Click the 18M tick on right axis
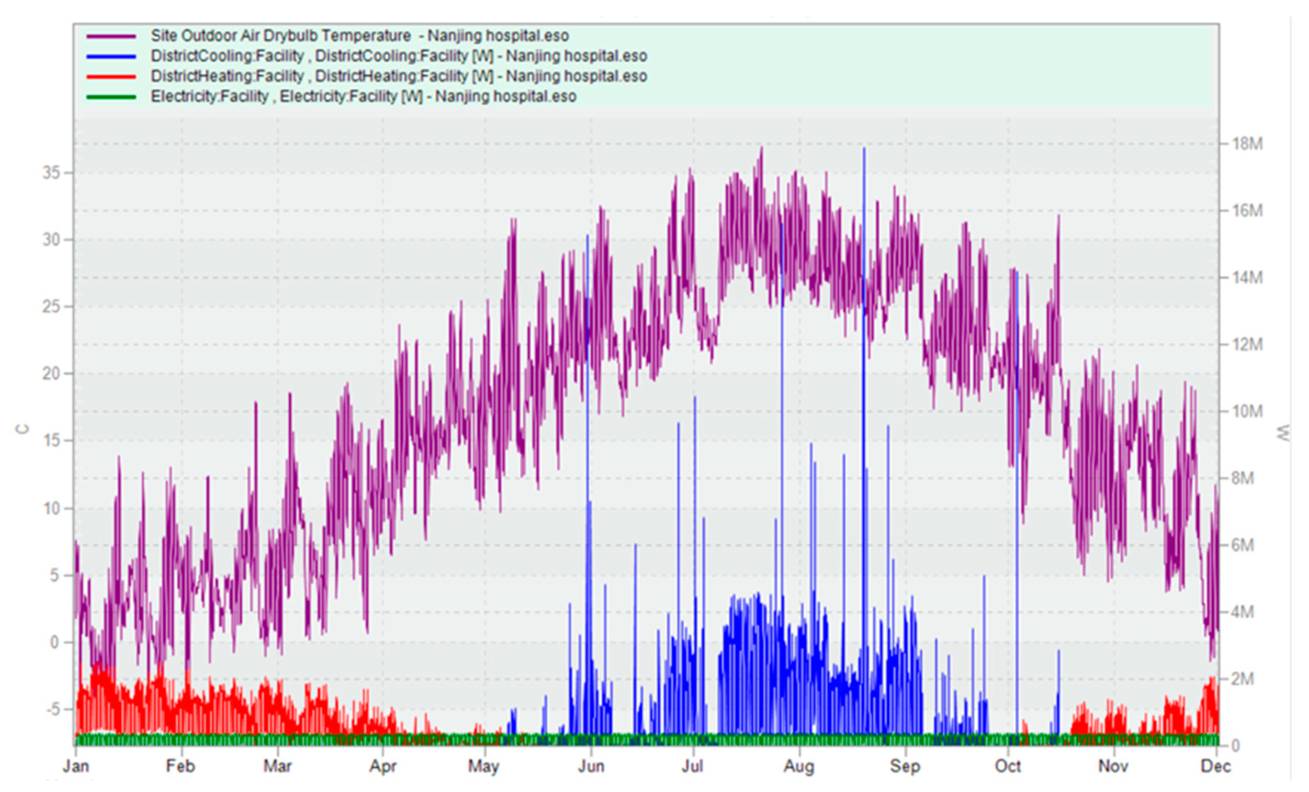This screenshot has height=792, width=1309. pyautogui.click(x=1247, y=144)
